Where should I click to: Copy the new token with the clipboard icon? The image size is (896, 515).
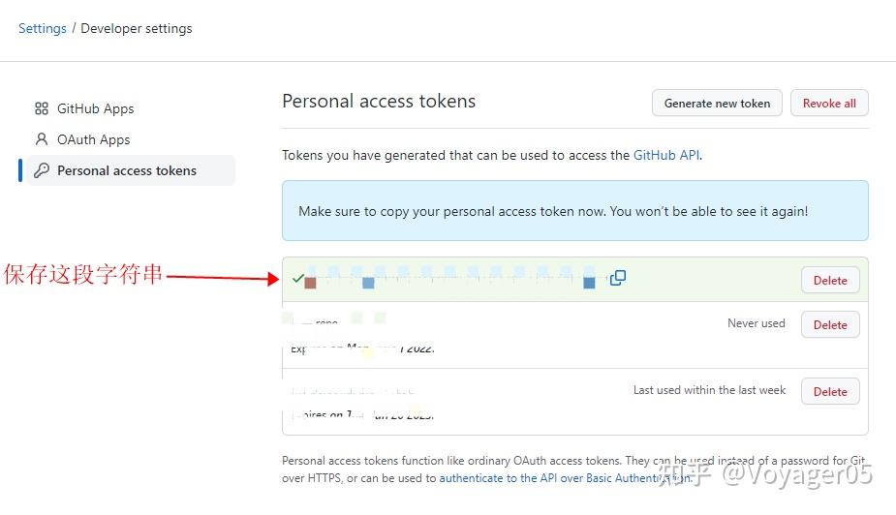(x=618, y=278)
